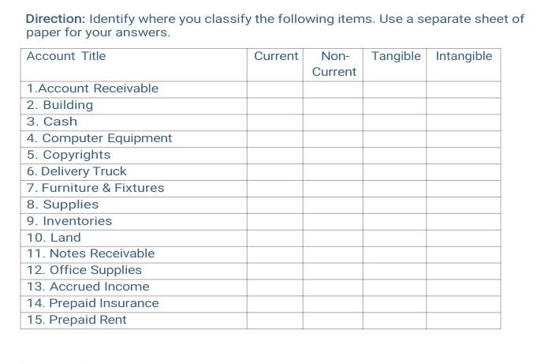Screen dimensions: 537x364
Task: Click the Current cell for Account Receivable
Action: pyautogui.click(x=274, y=88)
